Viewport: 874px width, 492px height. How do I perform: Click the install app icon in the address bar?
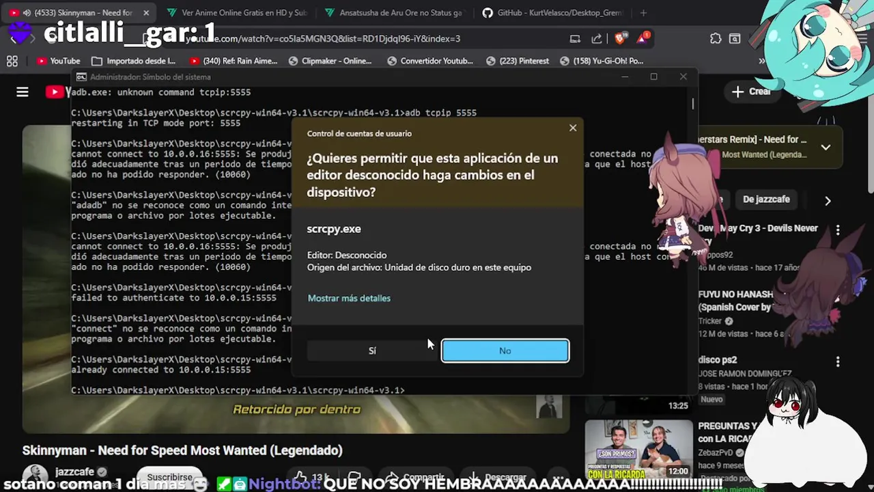[x=575, y=39]
